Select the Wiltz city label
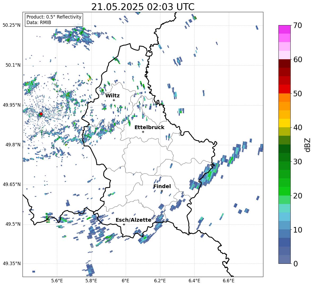The height and width of the screenshot is (286, 314). (x=112, y=96)
